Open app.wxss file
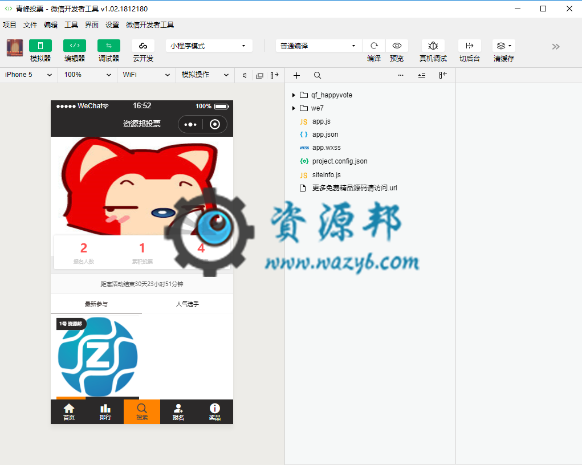 tap(326, 148)
